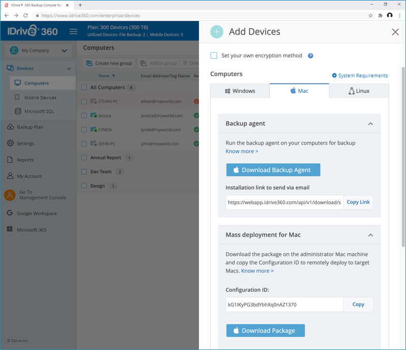The image size is (406, 350).
Task: Select the All Computers checkbox
Action: click(x=84, y=87)
